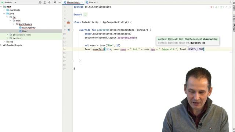
Task: Click the fold end marker on line 17
Action: 73,61
